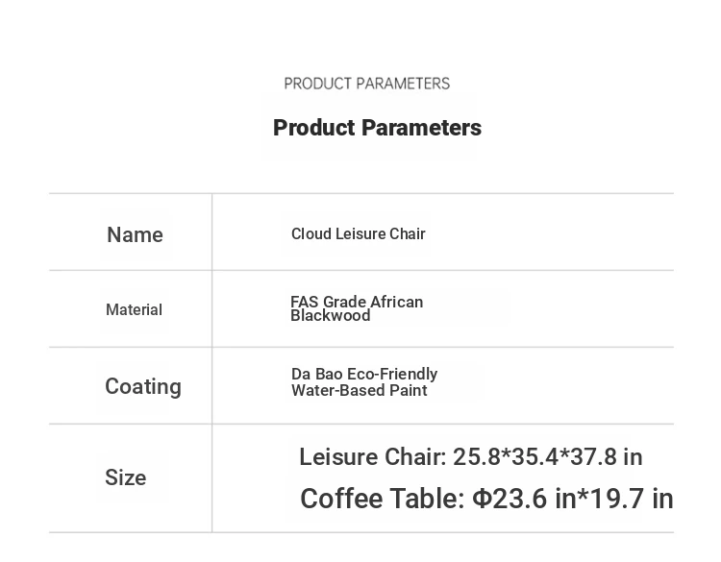Click the Coffee Table: label
Screen dimensions: 721x562
(383, 499)
